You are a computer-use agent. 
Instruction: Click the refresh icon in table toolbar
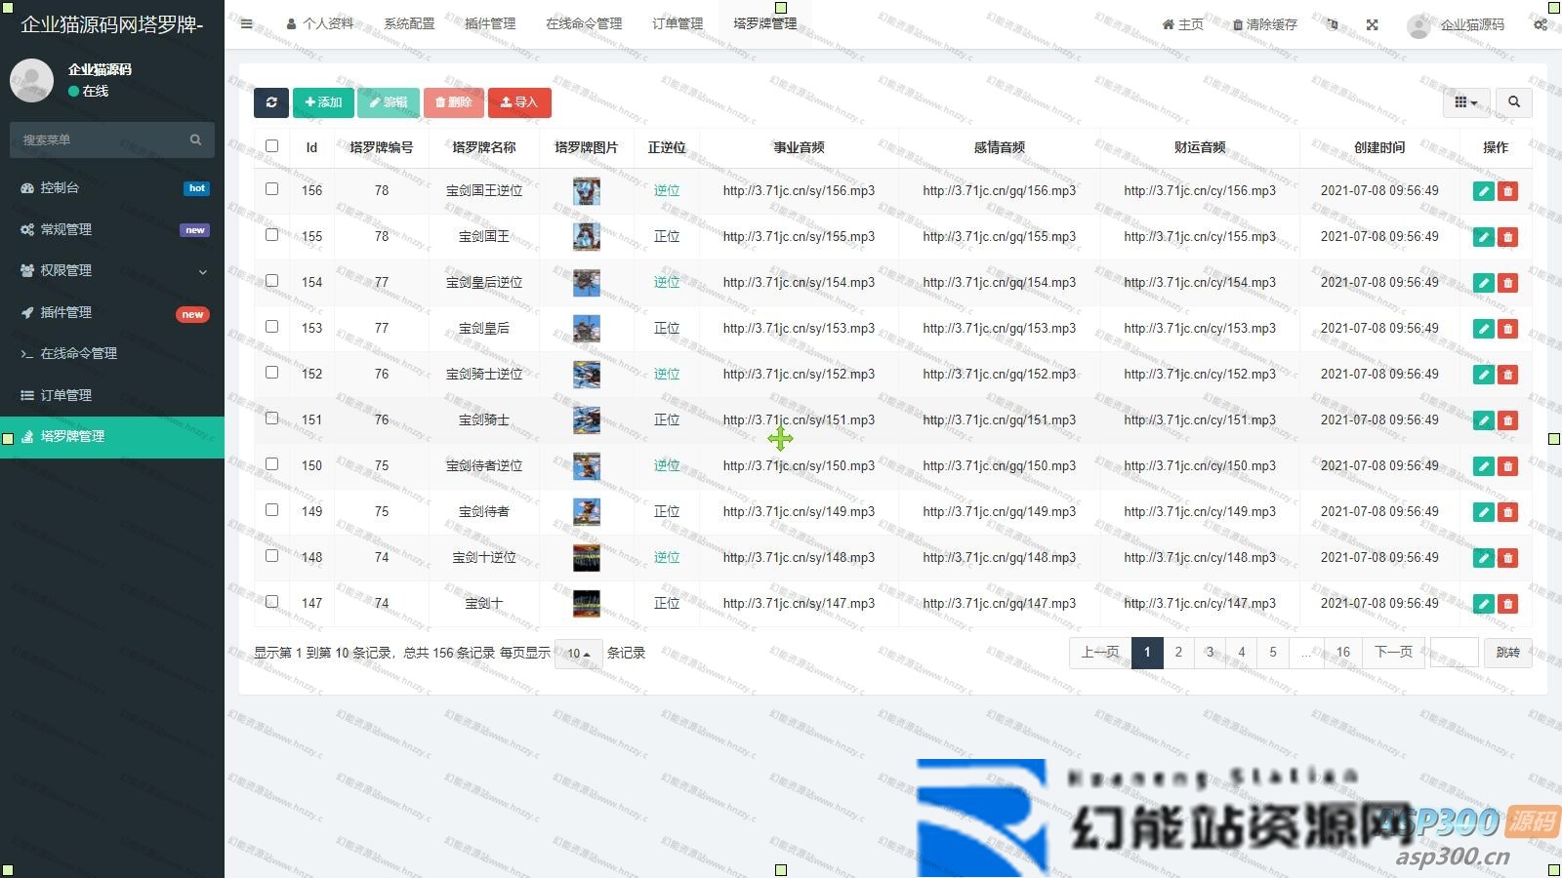(271, 102)
